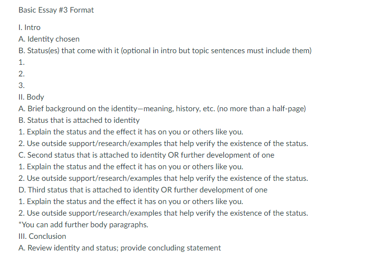Click "*You can add further body paragraphs." note
375x264 pixels.
coord(83,225)
